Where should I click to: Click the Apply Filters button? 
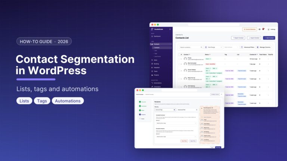pos(193,141)
